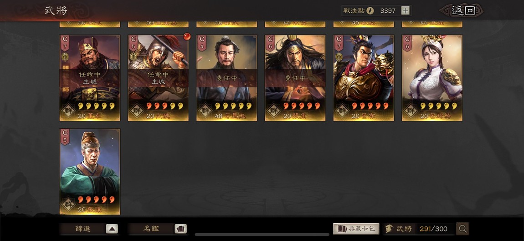Screen dimensions: 524x241
Task: Click the 返回 back button
Action: tap(463, 10)
